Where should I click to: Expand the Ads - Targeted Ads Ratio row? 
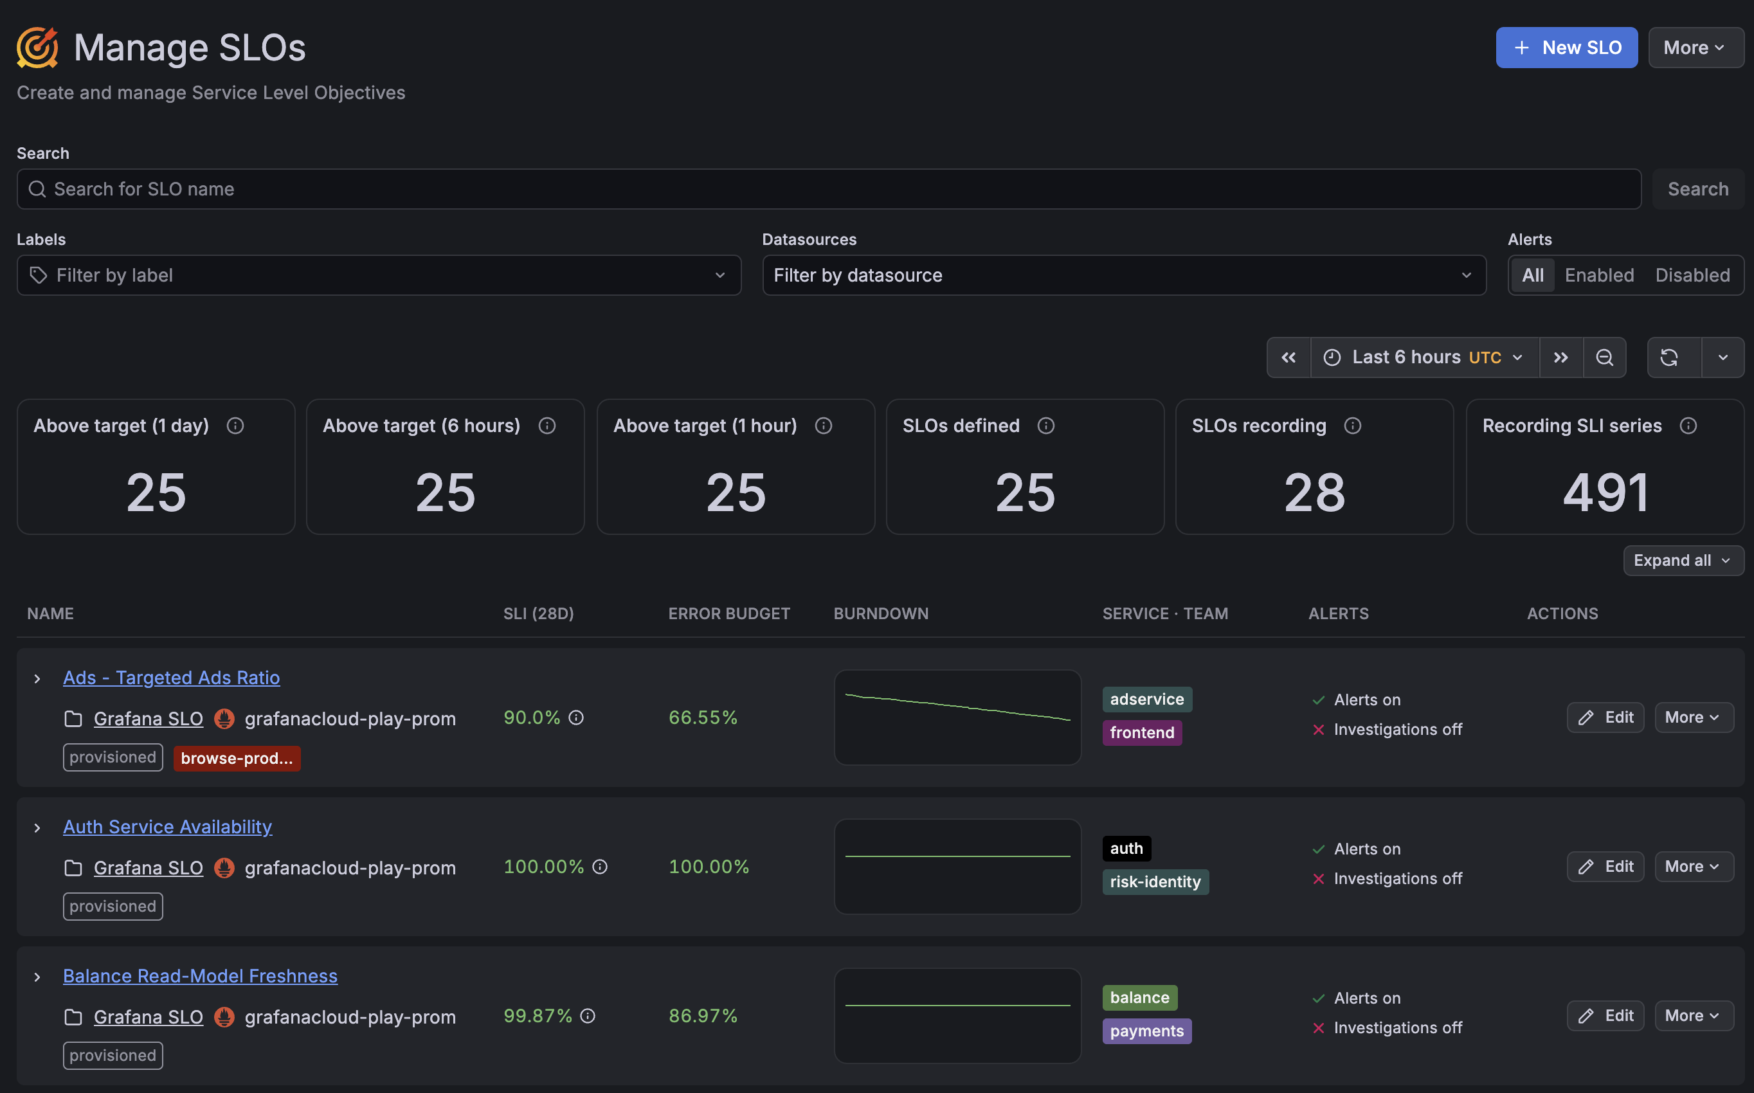tap(37, 678)
